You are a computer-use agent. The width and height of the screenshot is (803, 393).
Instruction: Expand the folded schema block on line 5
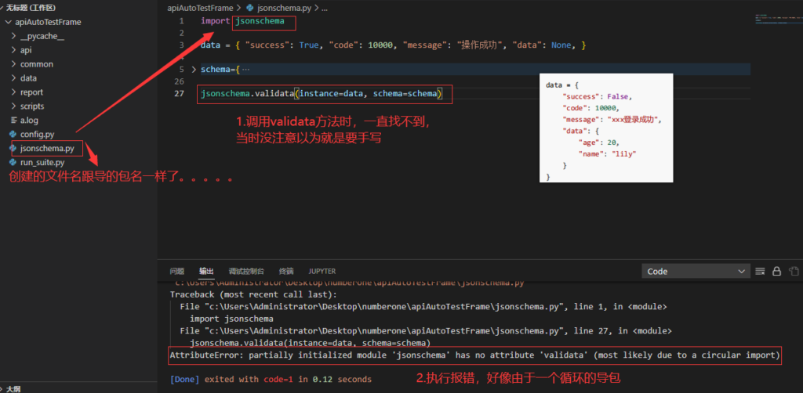[194, 69]
